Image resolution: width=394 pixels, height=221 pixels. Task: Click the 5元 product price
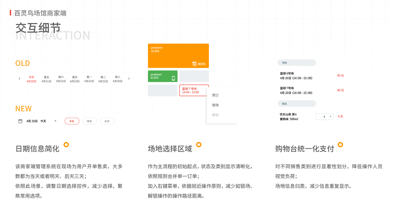click(340, 117)
